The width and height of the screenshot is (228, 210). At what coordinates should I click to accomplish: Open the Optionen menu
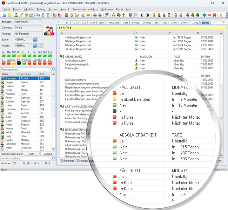[x=107, y=9]
